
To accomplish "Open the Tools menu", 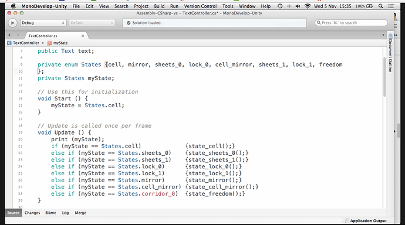I will coord(228,6).
